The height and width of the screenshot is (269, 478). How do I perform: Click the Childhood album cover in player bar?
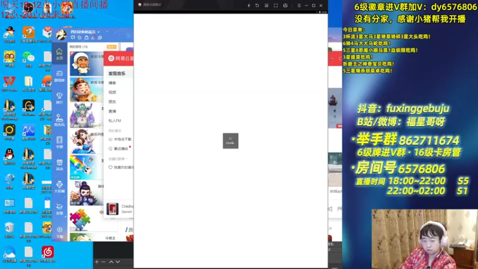coord(112,209)
